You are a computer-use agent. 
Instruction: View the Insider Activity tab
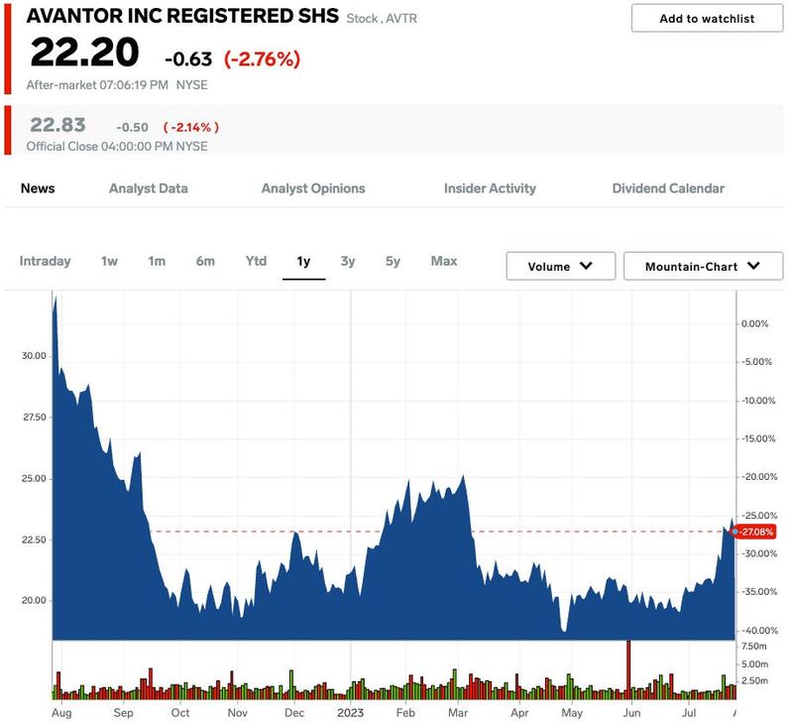point(490,188)
